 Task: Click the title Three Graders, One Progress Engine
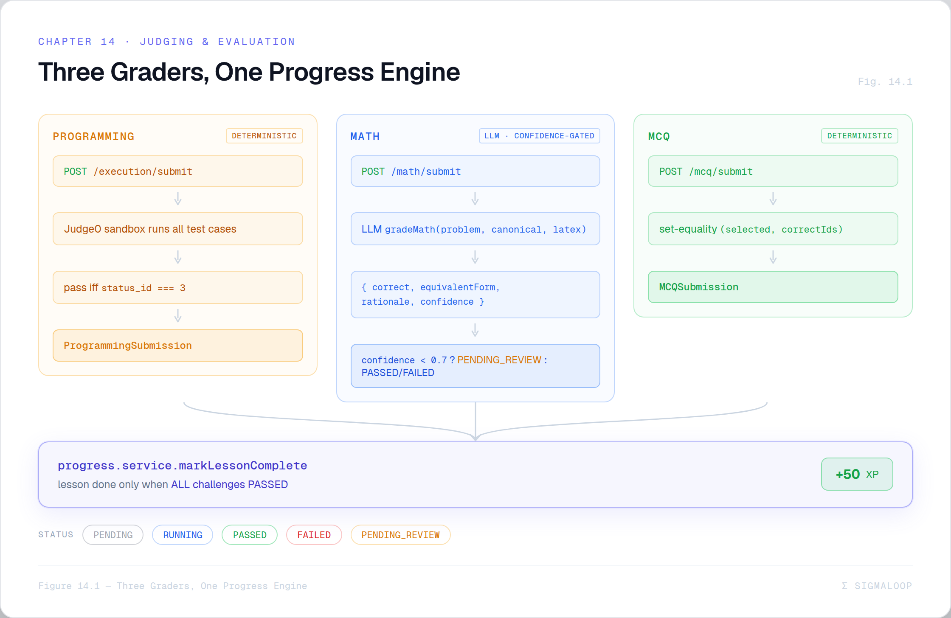coord(249,72)
